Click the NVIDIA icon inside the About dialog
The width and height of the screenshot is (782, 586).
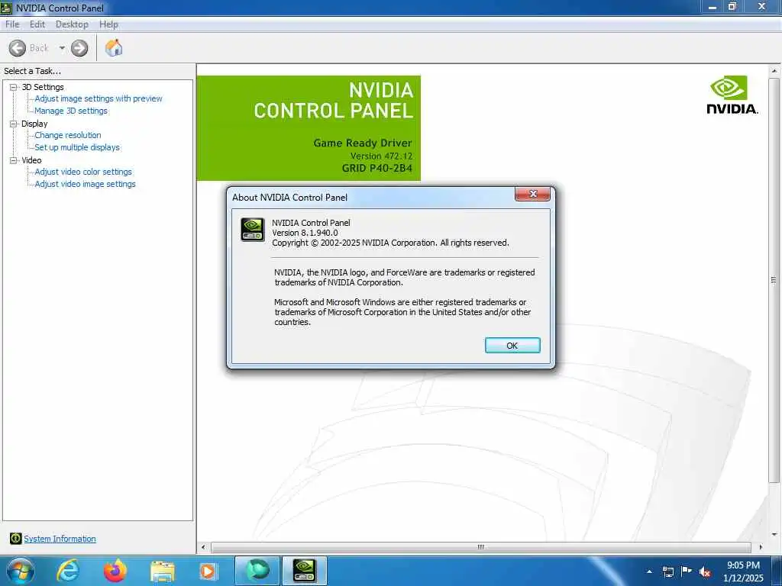point(253,230)
